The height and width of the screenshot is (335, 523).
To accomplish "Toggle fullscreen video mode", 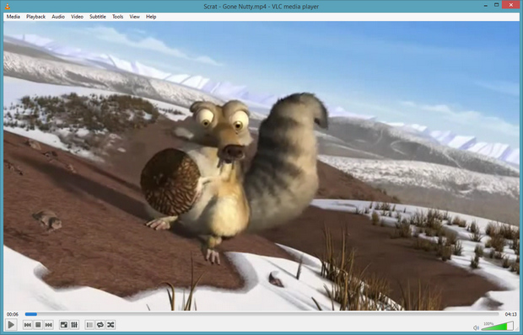I will (x=64, y=325).
